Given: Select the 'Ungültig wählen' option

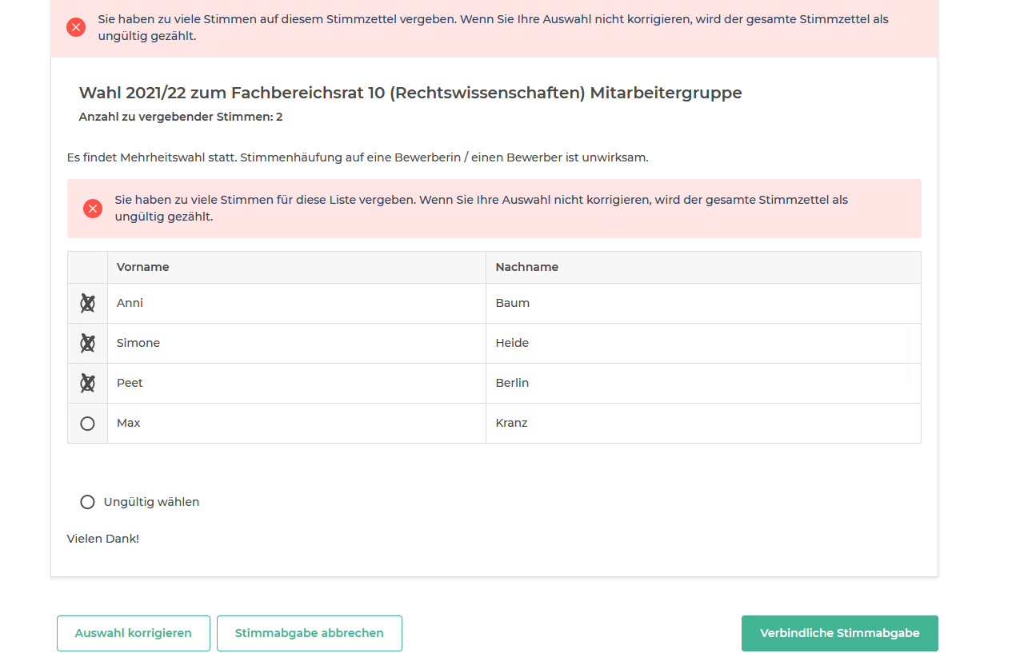Looking at the screenshot, I should pos(87,502).
